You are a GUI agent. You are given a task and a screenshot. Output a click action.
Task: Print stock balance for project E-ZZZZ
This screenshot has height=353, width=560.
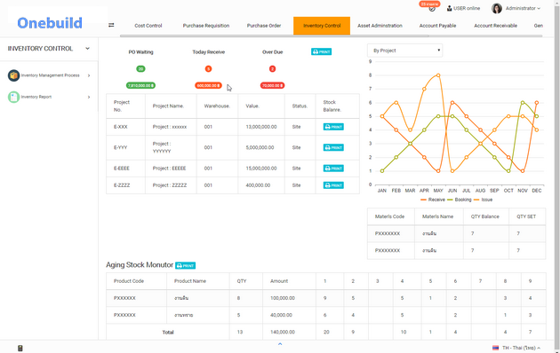point(333,185)
